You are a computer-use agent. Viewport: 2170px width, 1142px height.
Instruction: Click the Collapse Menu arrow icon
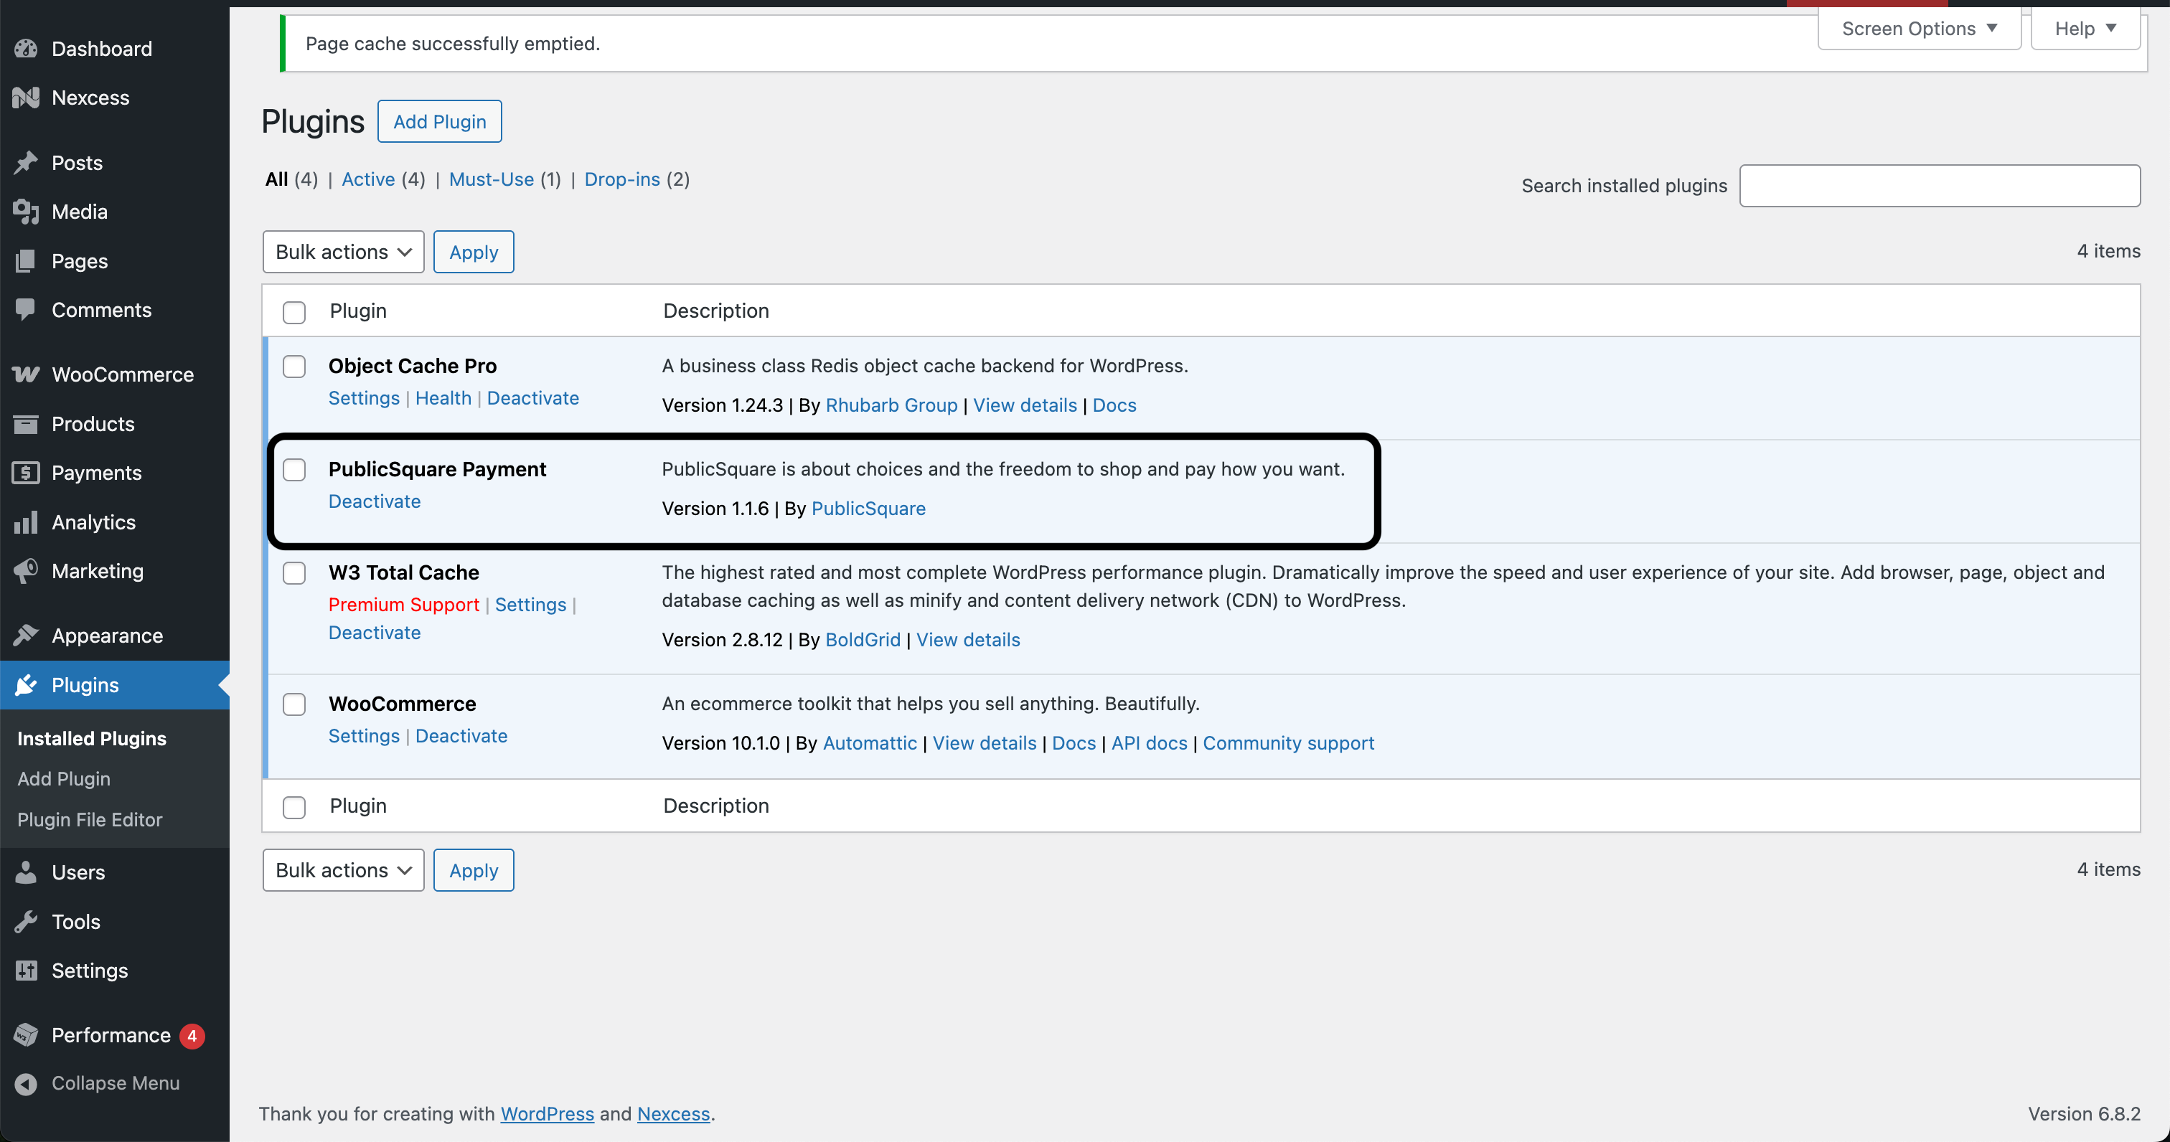click(x=25, y=1084)
